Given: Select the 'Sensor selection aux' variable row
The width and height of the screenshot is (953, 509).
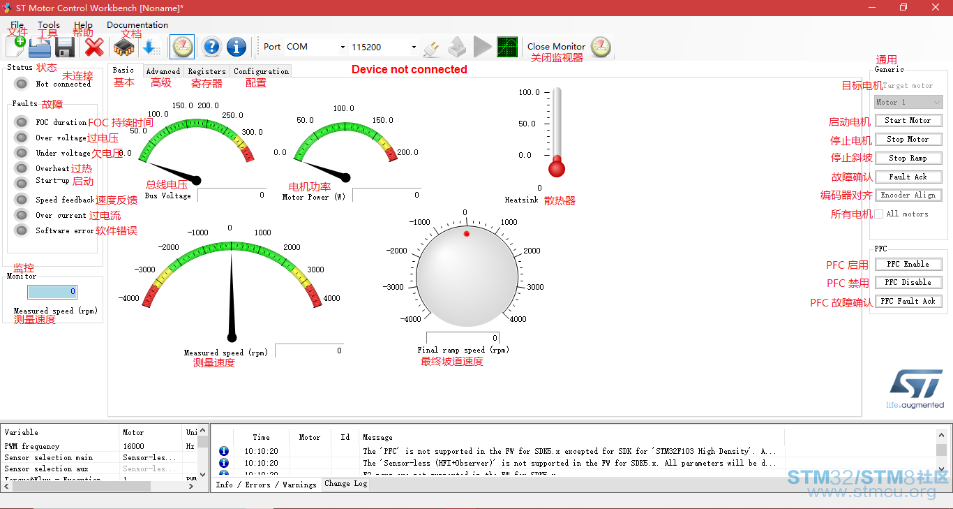Looking at the screenshot, I should click(x=99, y=469).
